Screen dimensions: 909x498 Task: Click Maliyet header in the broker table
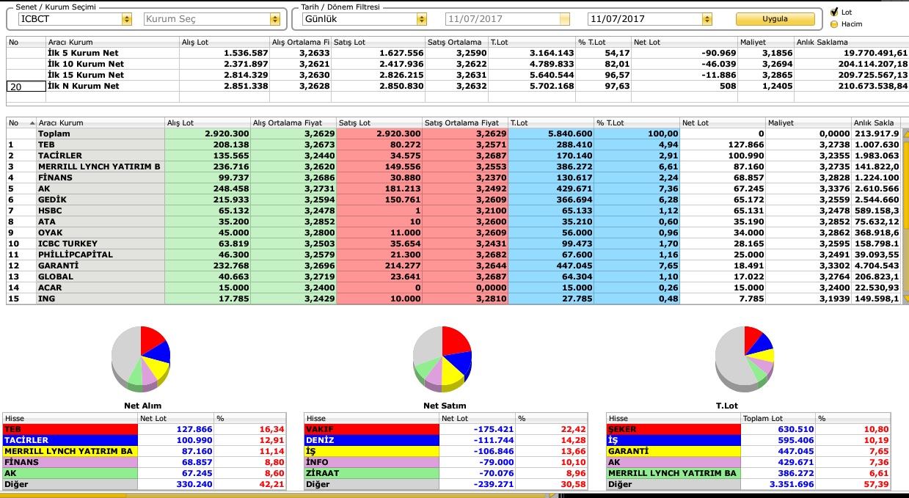[x=808, y=123]
